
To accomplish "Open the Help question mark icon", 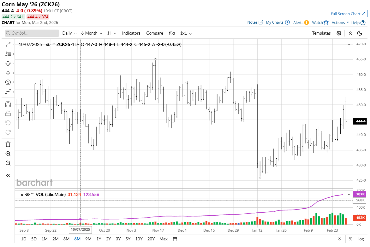I will pyautogui.click(x=363, y=23).
